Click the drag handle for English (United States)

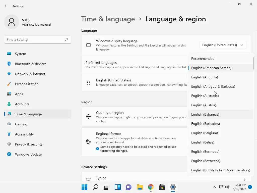[89, 83]
